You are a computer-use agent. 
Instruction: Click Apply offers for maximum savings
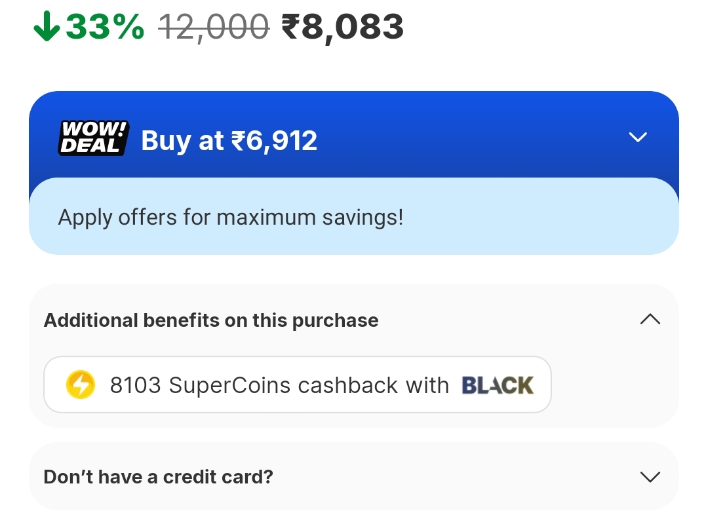[x=231, y=217]
